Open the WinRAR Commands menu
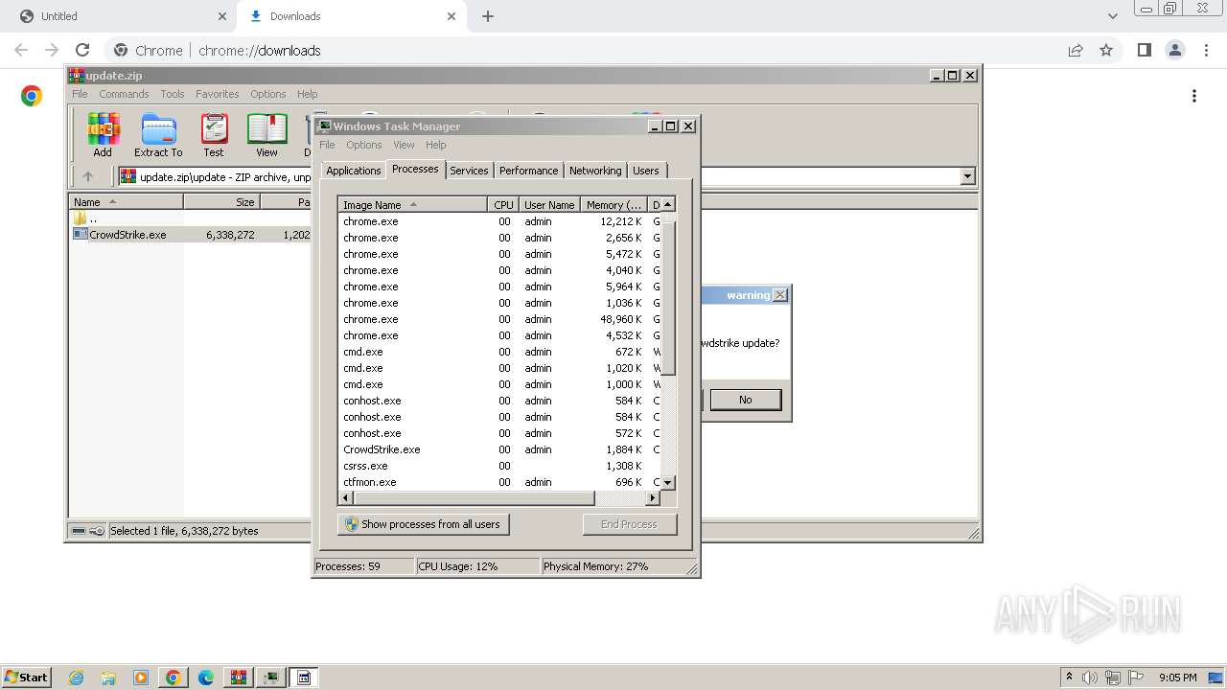The width and height of the screenshot is (1227, 690). pyautogui.click(x=124, y=94)
